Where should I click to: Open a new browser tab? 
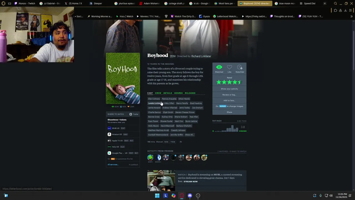tap(325, 4)
